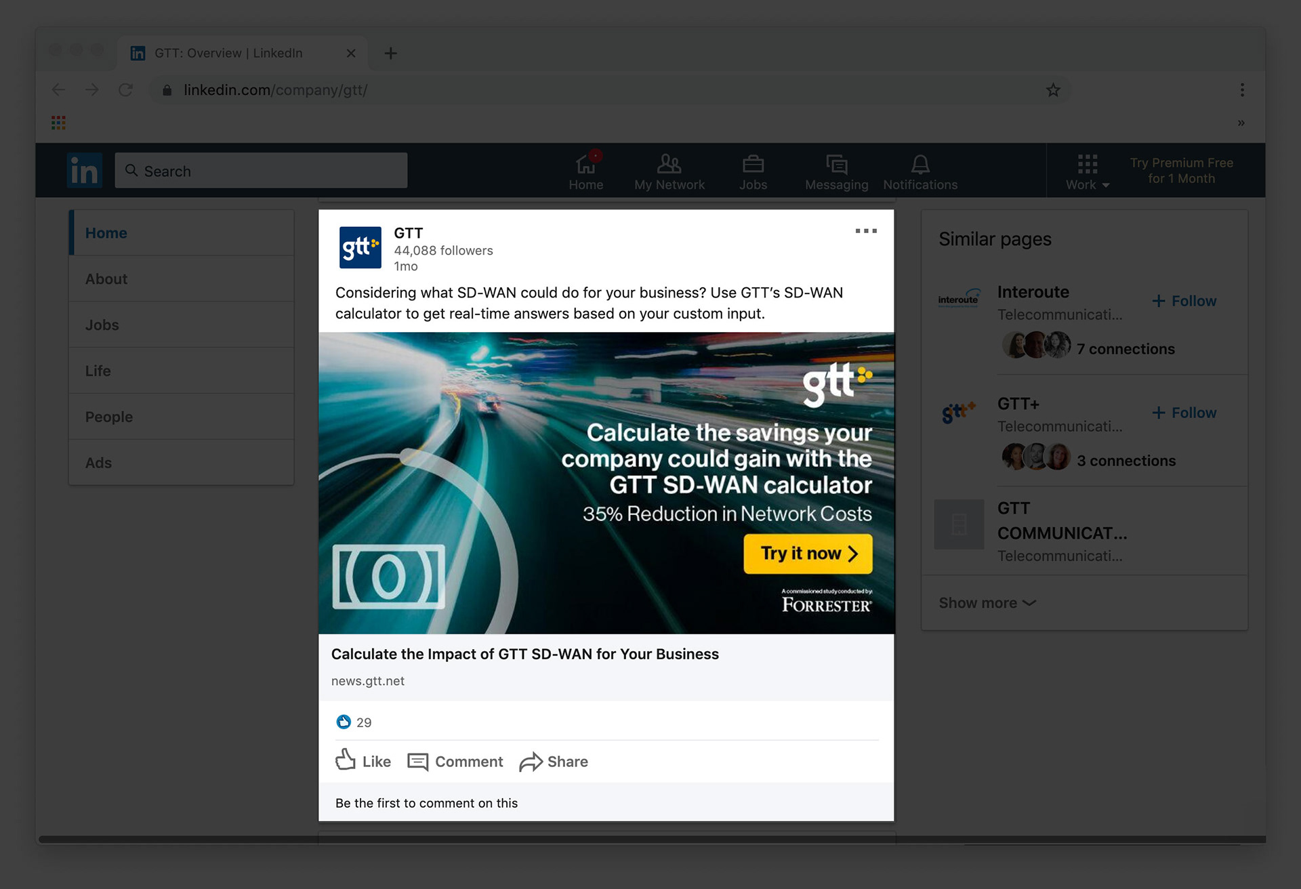The height and width of the screenshot is (889, 1301).
Task: View Interoute's 7 connections
Action: (x=1126, y=349)
